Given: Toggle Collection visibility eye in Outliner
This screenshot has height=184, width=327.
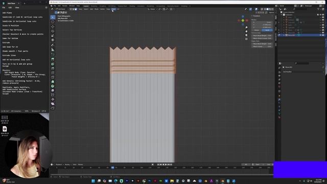Looking at the screenshot, I should pyautogui.click(x=321, y=15).
